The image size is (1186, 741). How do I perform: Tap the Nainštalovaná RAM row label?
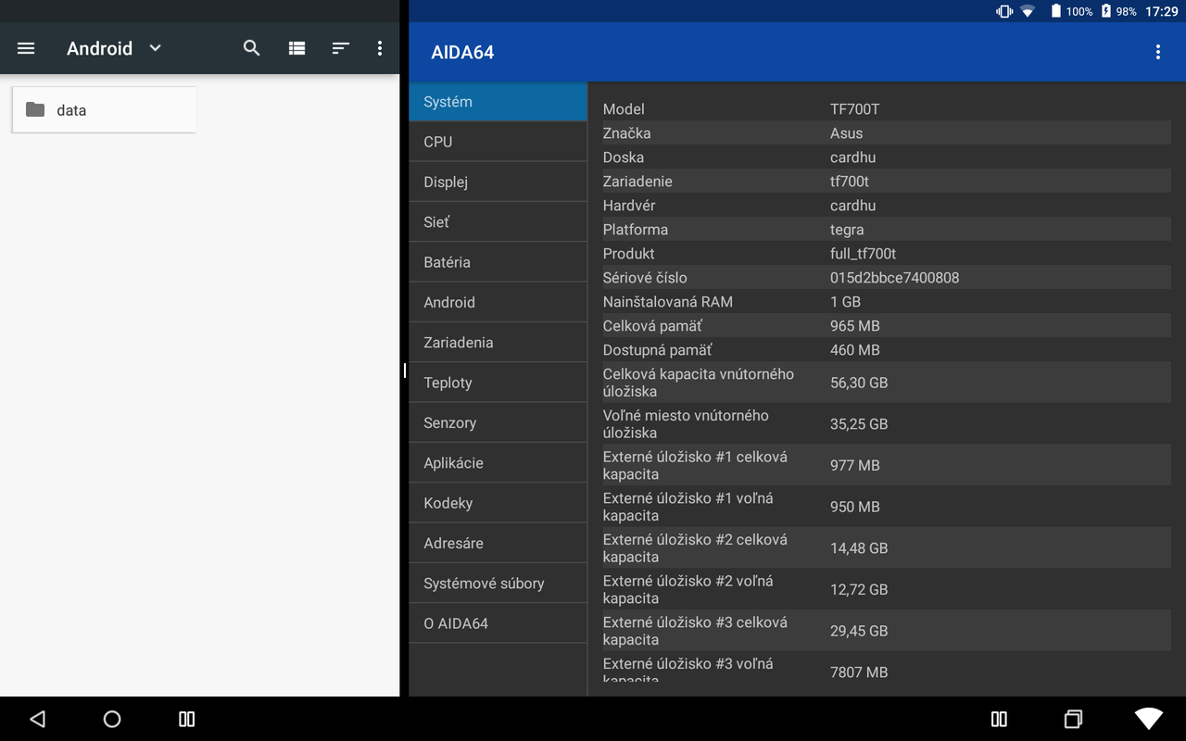[667, 302]
